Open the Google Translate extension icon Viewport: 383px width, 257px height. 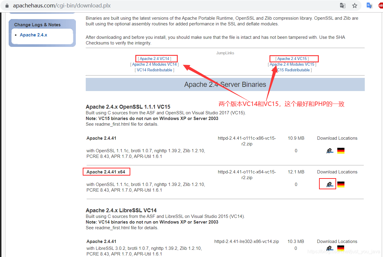click(x=370, y=5)
